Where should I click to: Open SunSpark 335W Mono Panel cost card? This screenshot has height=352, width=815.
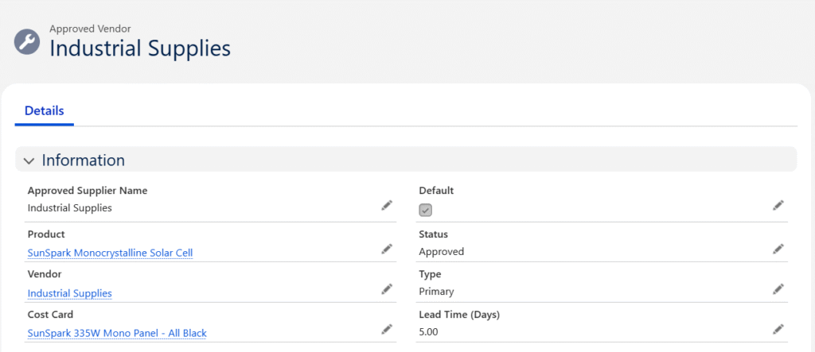[117, 333]
